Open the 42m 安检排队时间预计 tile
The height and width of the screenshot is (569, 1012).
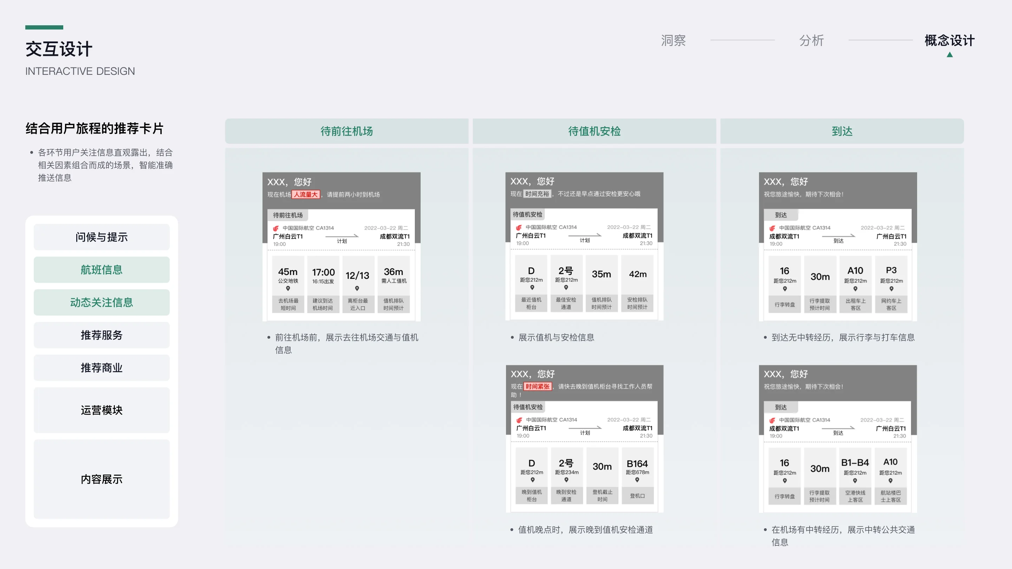pyautogui.click(x=637, y=283)
